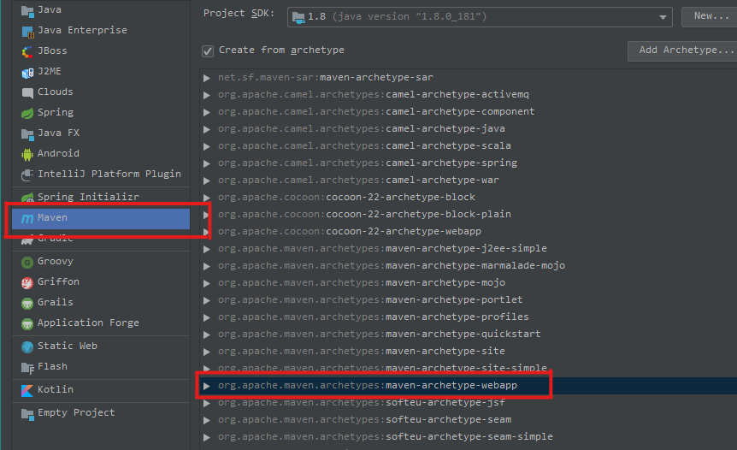This screenshot has height=450, width=737.
Task: Click the Grails icon
Action: [x=27, y=304]
